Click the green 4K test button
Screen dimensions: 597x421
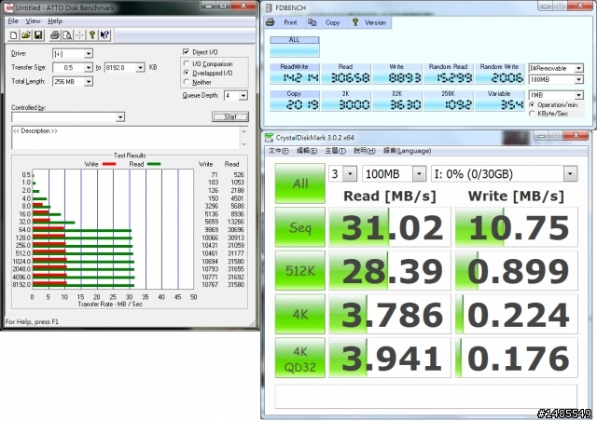pos(300,315)
